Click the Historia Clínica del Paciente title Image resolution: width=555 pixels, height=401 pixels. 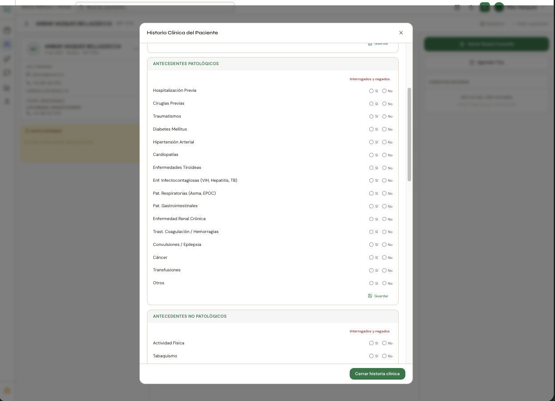coord(182,33)
